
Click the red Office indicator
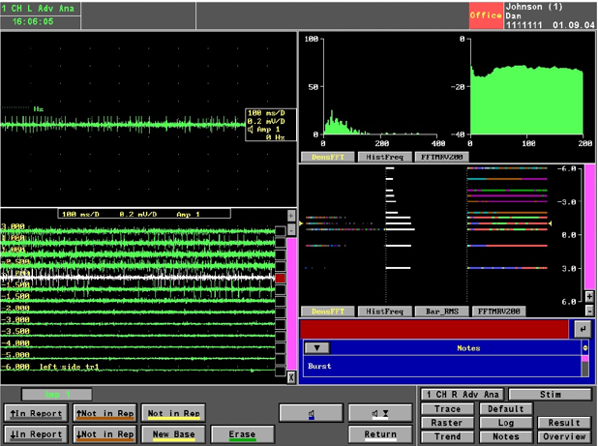pos(486,15)
